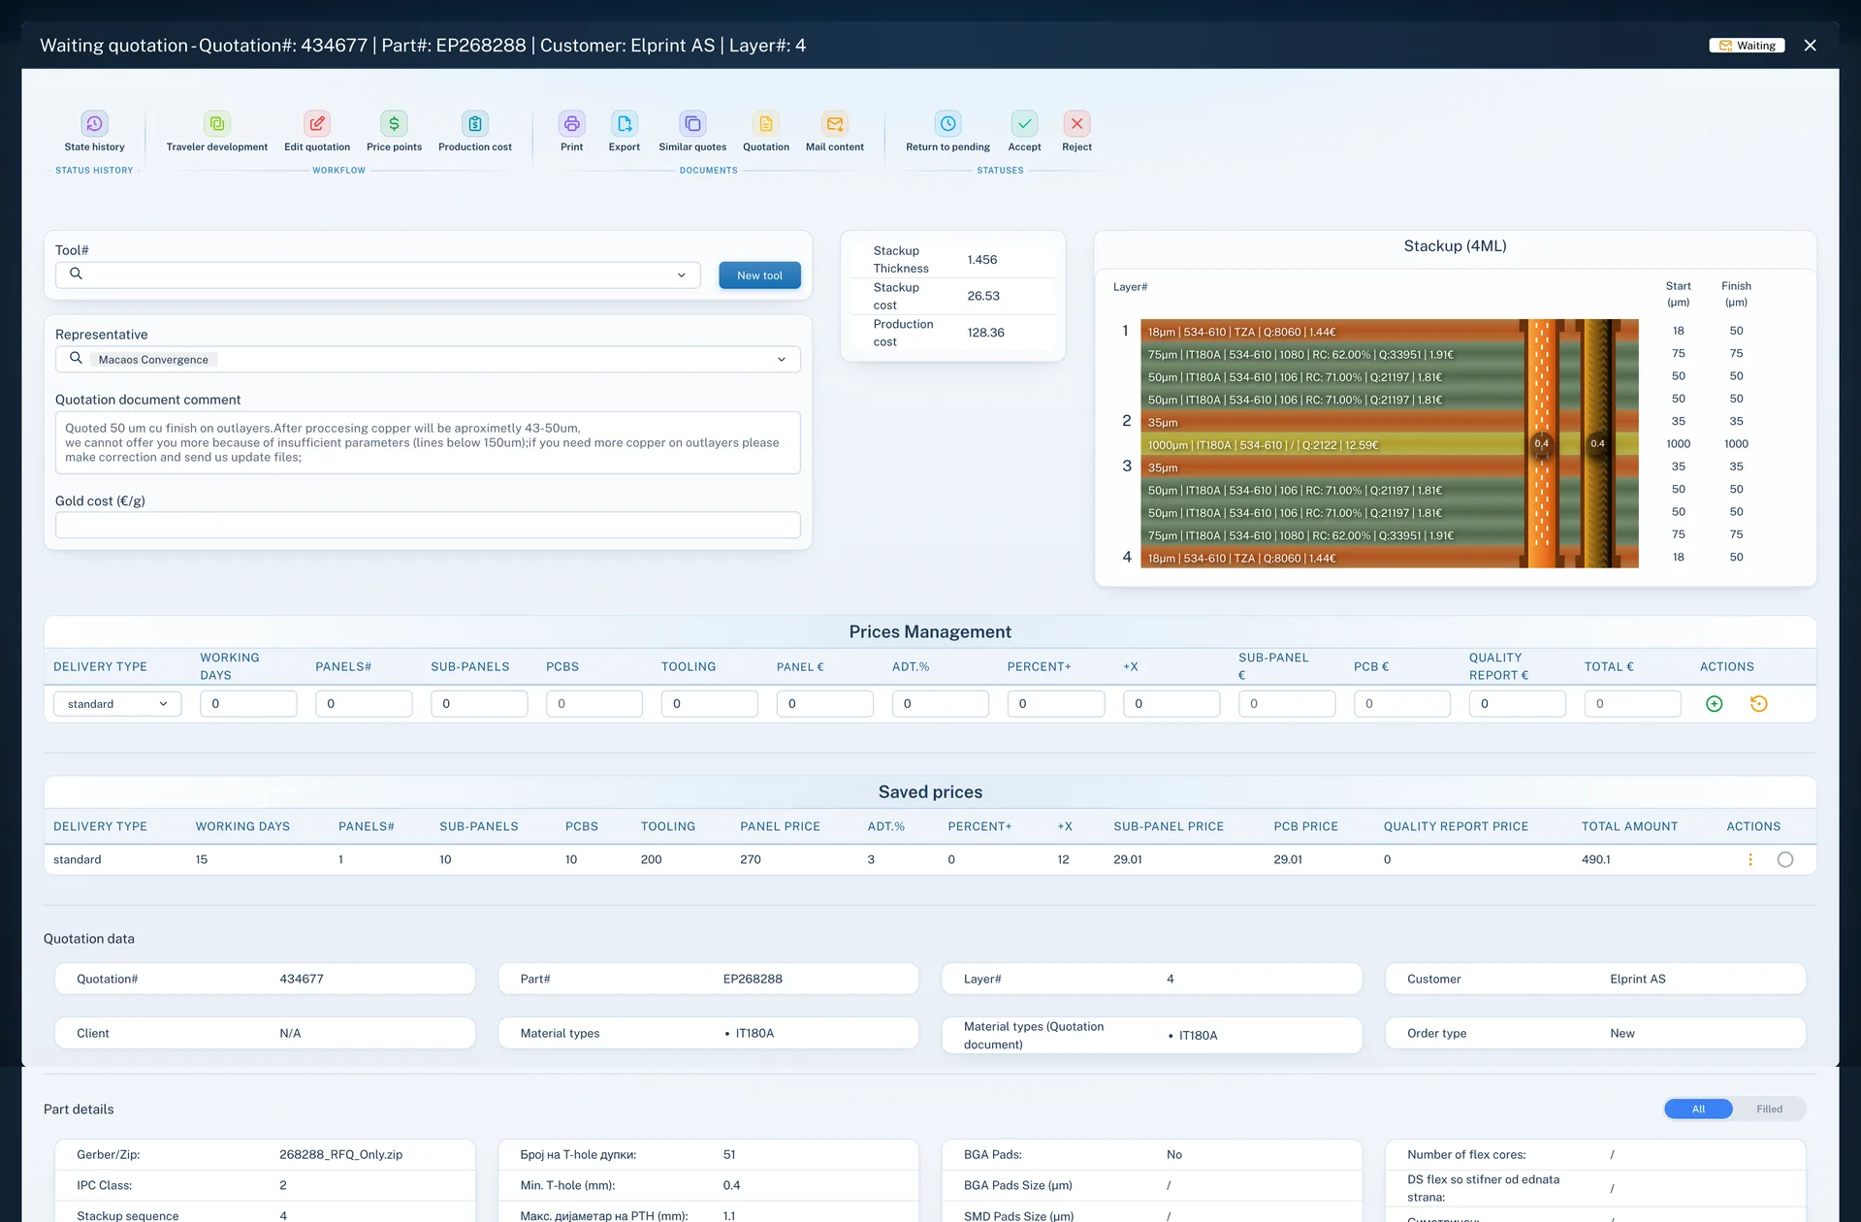Click the New tool button
The height and width of the screenshot is (1222, 1861).
759,275
